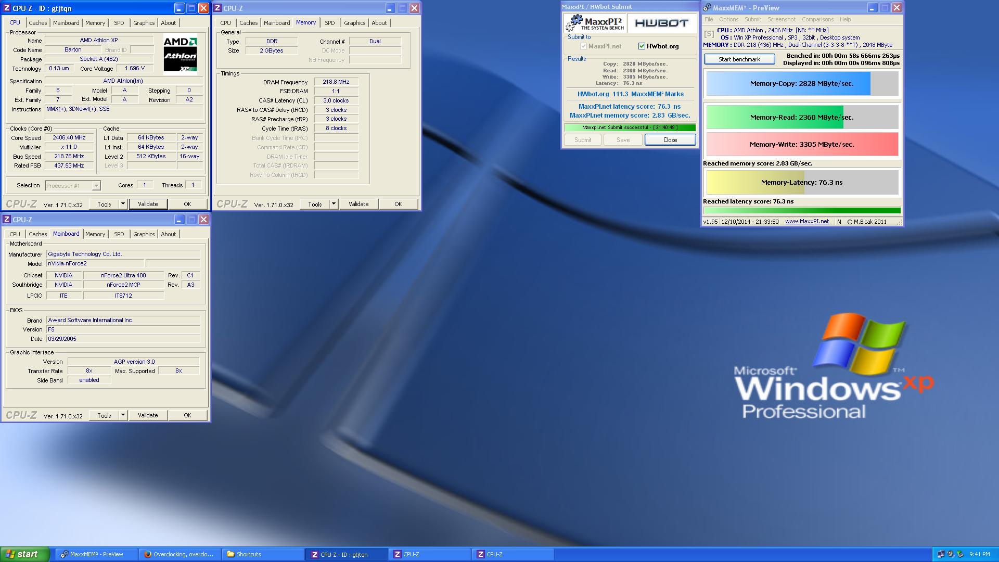This screenshot has width=999, height=562.
Task: Open the Options menu in MaxxMEM²
Action: (x=729, y=19)
